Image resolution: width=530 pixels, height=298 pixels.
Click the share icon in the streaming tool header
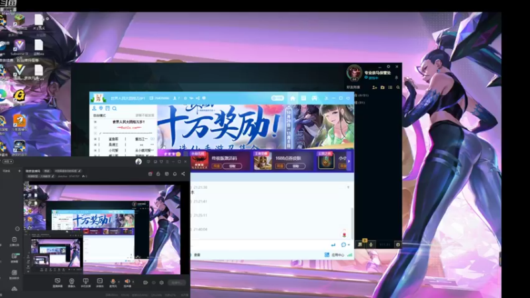(184, 174)
